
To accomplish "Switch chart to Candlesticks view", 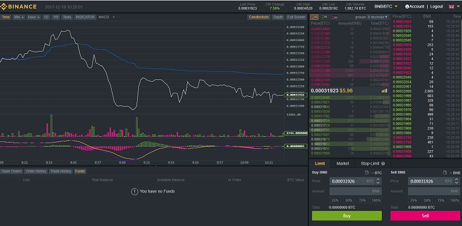I will [259, 17].
